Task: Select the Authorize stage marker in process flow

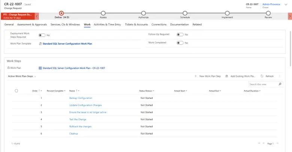Action: tap(143, 13)
